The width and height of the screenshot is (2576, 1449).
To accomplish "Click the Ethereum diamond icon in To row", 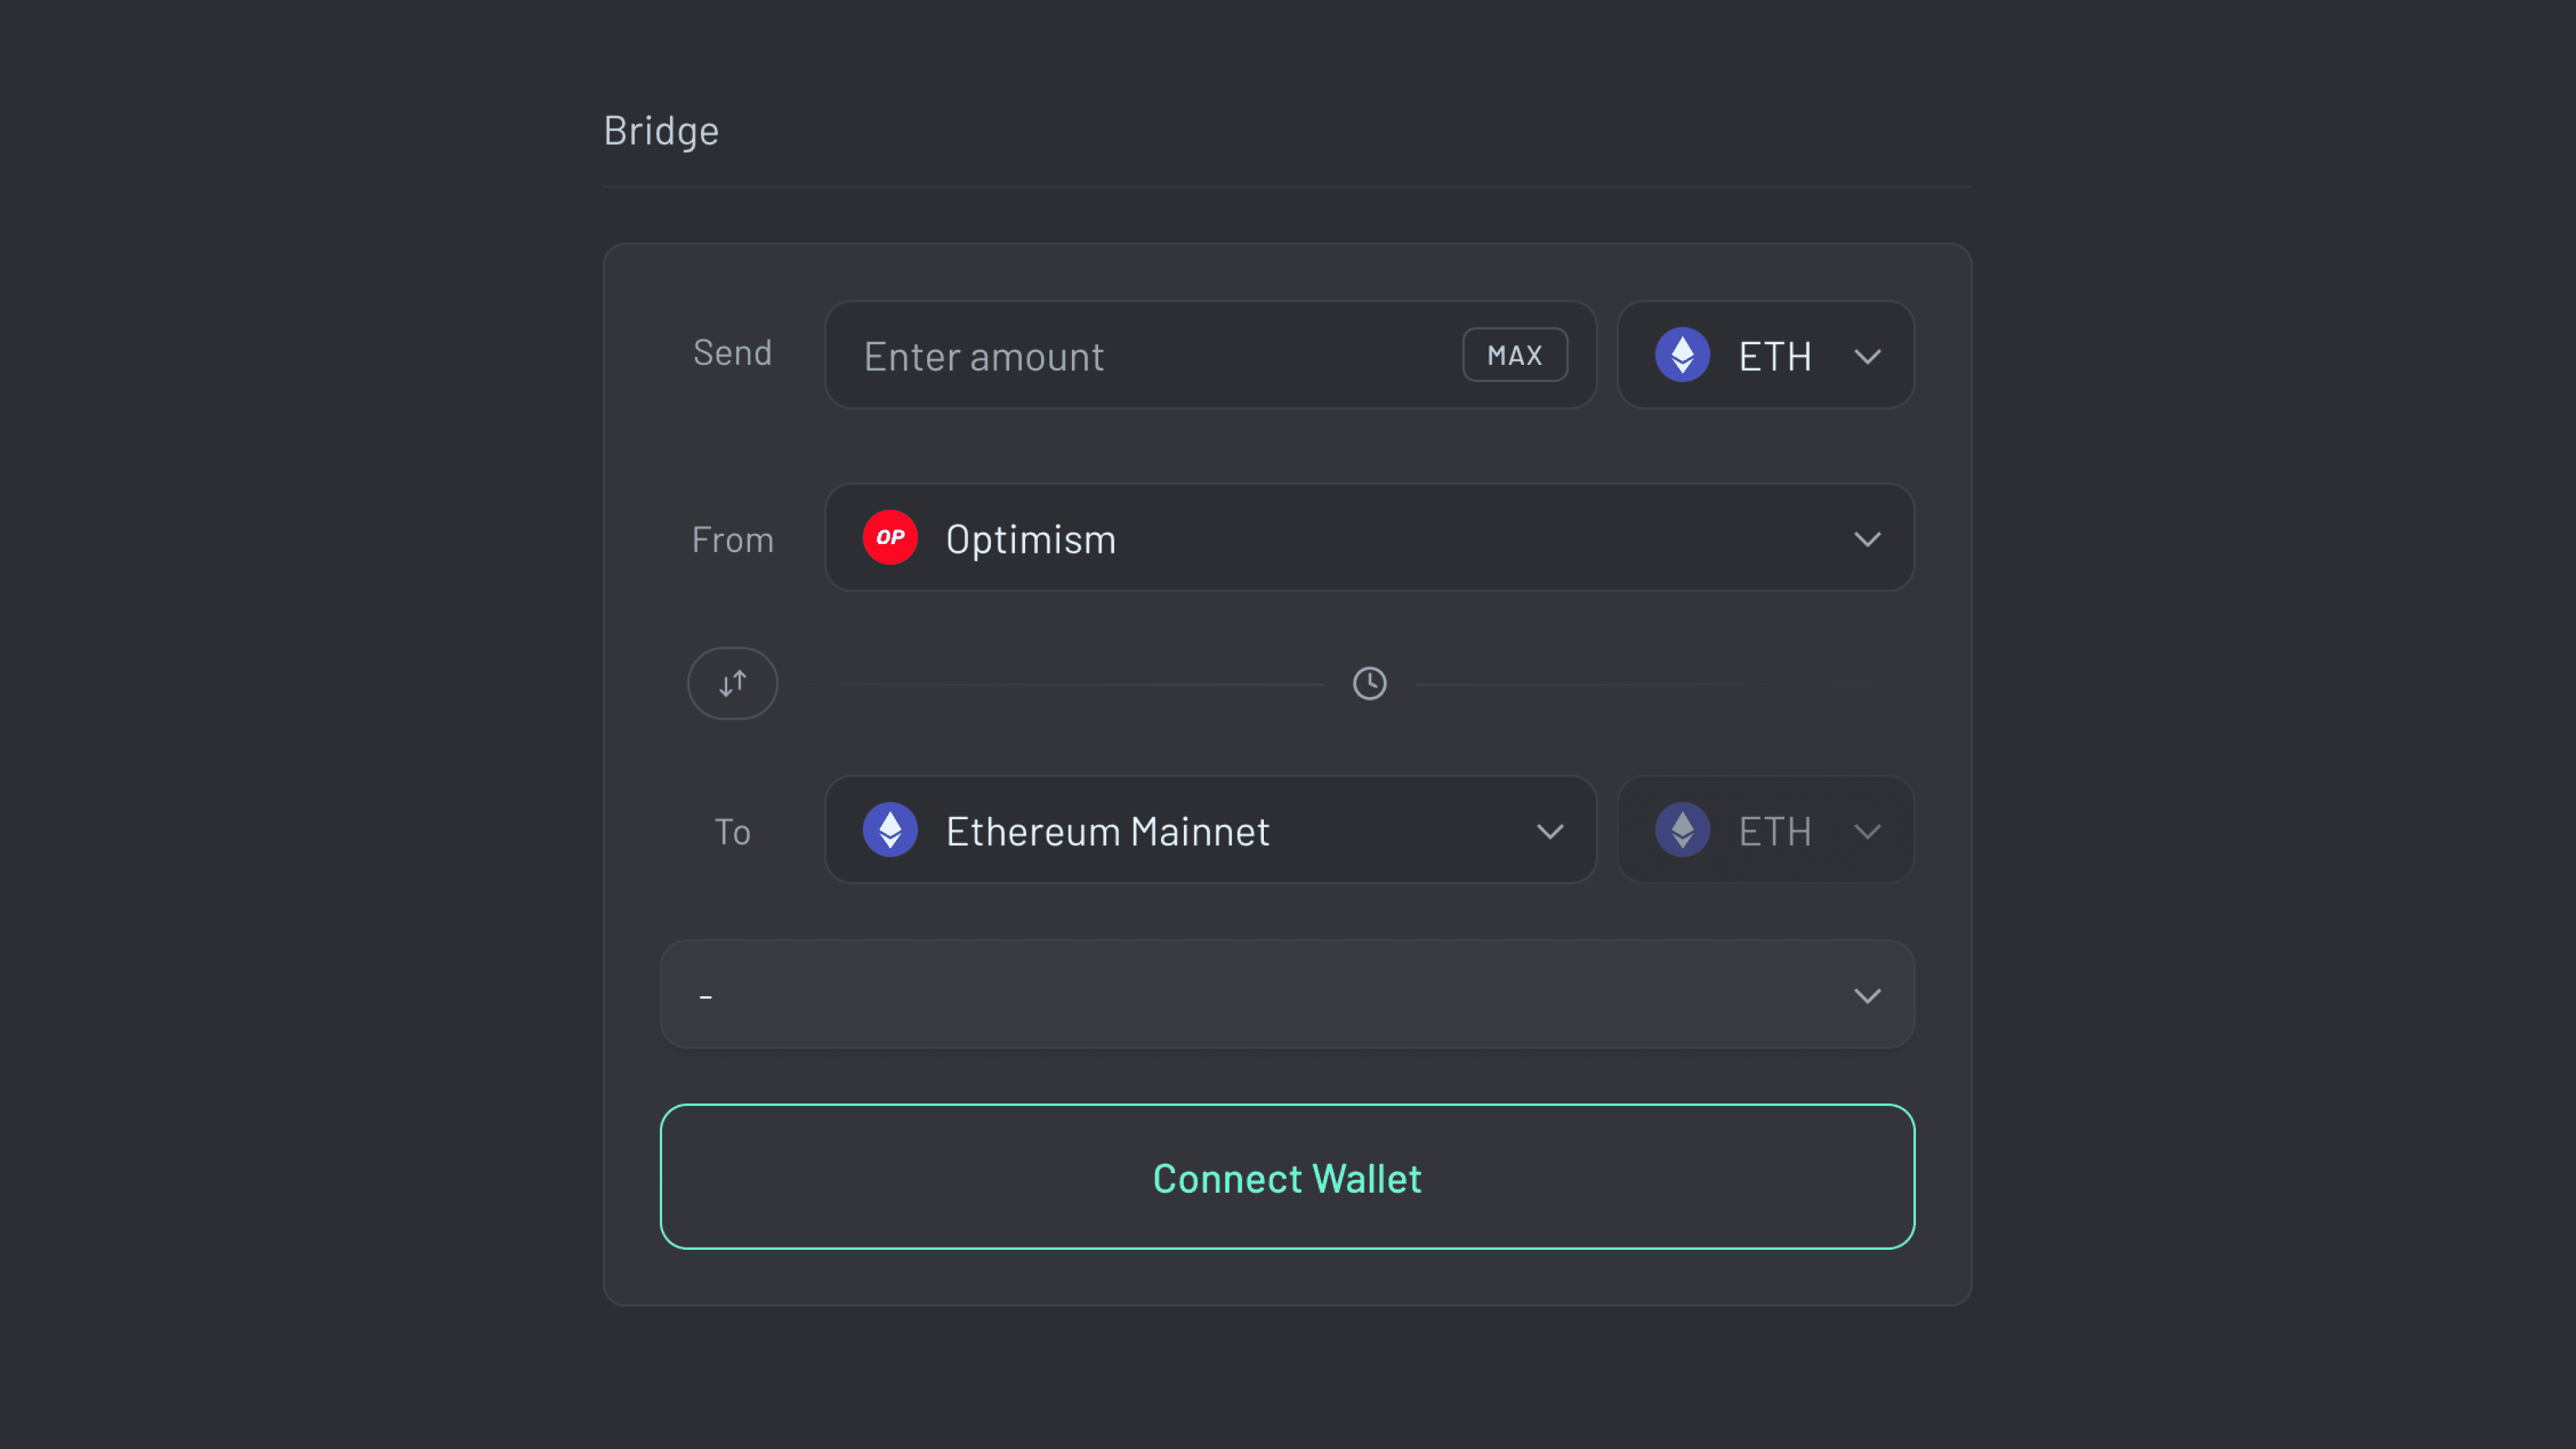I will coord(890,830).
